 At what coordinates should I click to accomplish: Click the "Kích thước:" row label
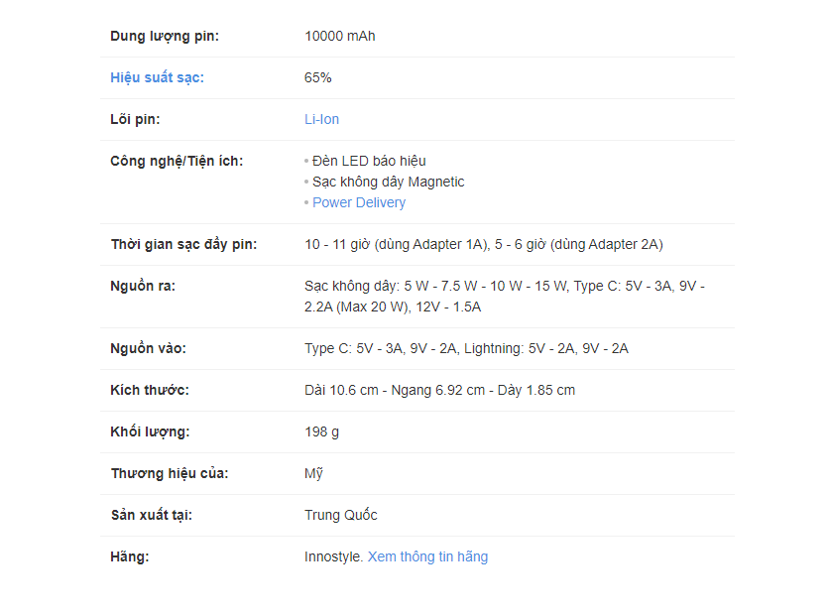pos(149,390)
